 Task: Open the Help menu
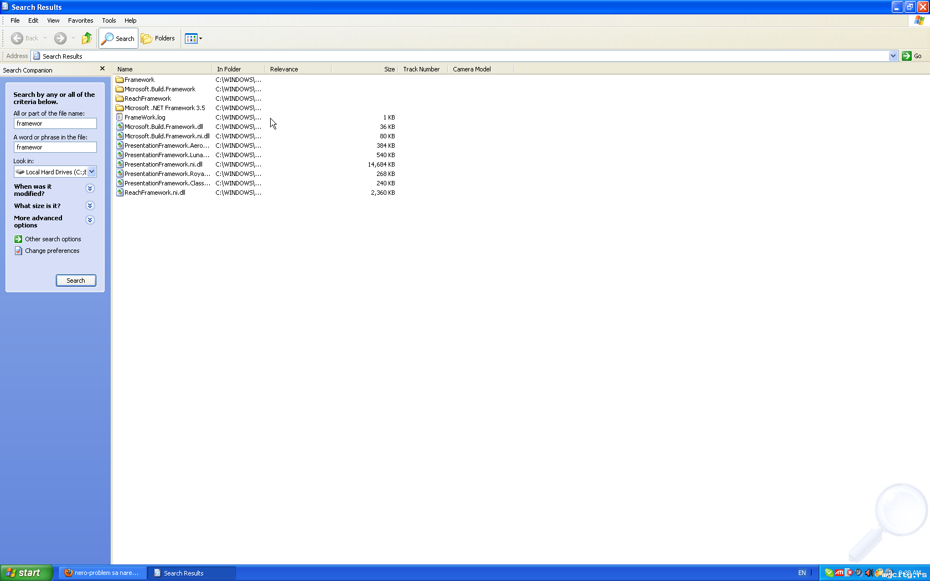click(x=130, y=20)
